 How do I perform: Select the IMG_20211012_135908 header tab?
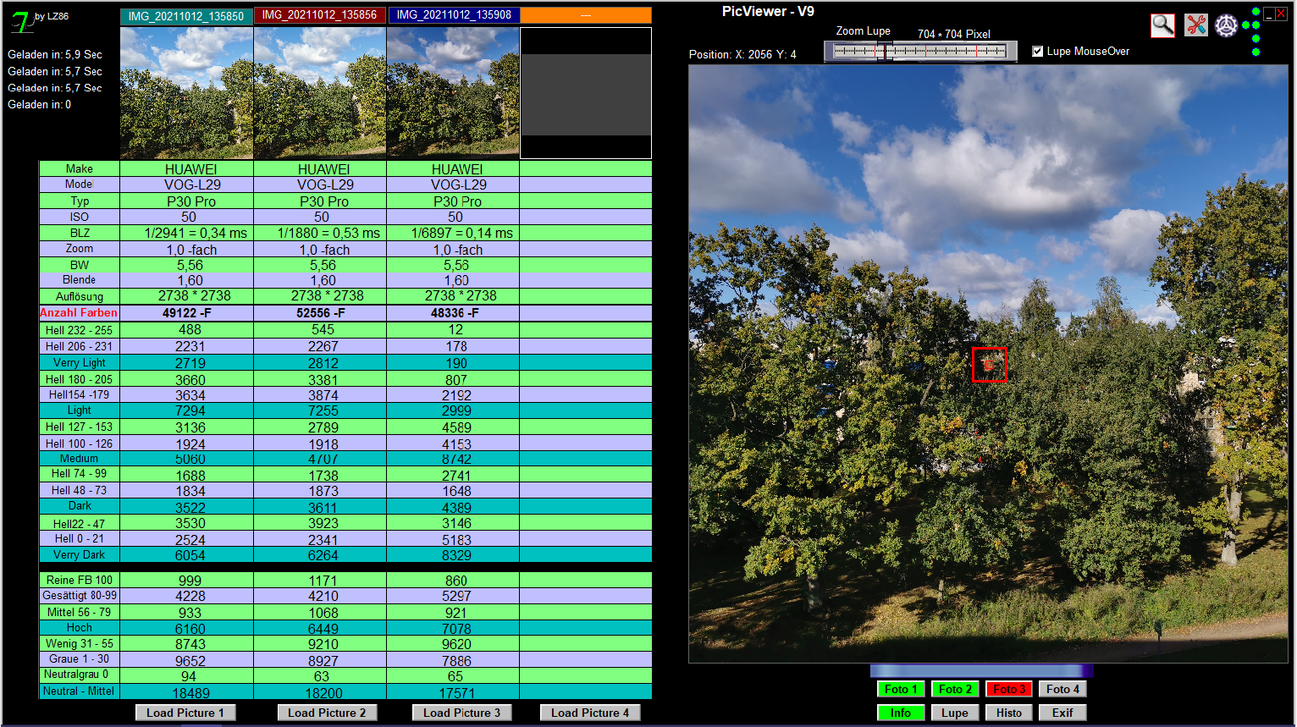[x=454, y=15]
